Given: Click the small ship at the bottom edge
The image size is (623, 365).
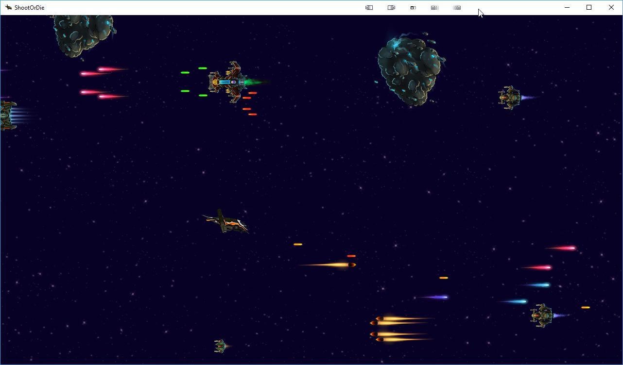Looking at the screenshot, I should coord(221,346).
